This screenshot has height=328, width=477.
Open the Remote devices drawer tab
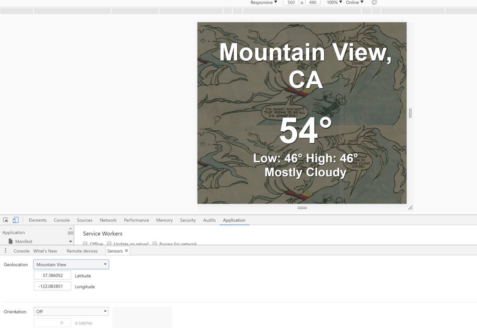click(x=82, y=251)
